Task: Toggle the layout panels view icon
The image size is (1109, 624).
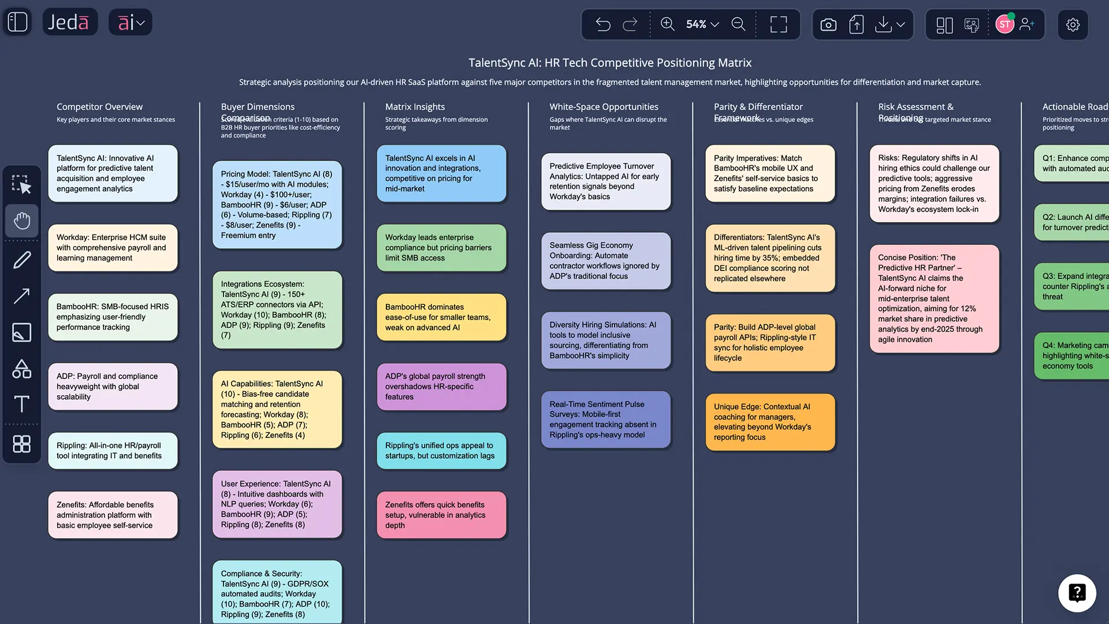Action: (944, 24)
